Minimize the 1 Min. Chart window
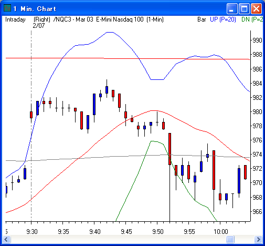Image resolution: width=265 pixels, height=246 pixels. coord(231,8)
